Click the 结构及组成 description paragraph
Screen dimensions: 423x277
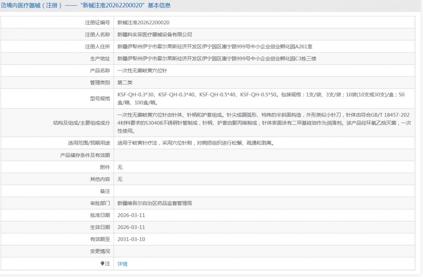[264, 123]
